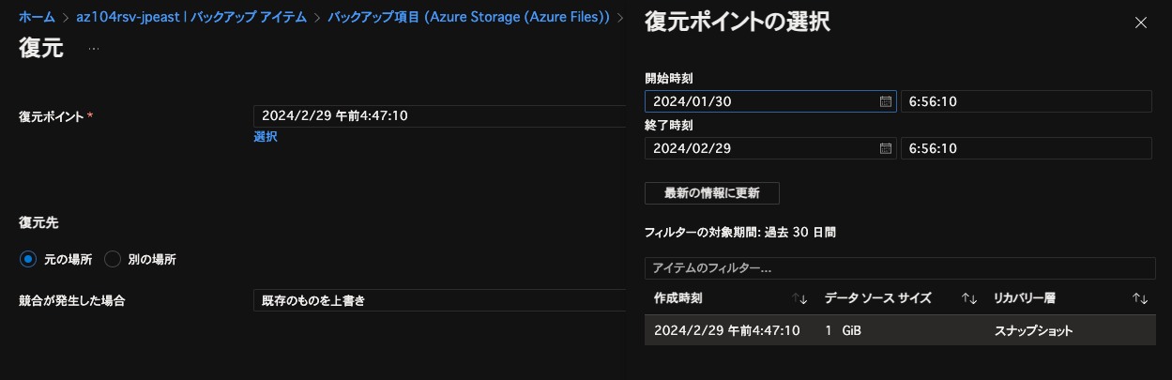The image size is (1172, 380).
Task: Click the end time 6:56:10 field
Action: pos(1026,148)
